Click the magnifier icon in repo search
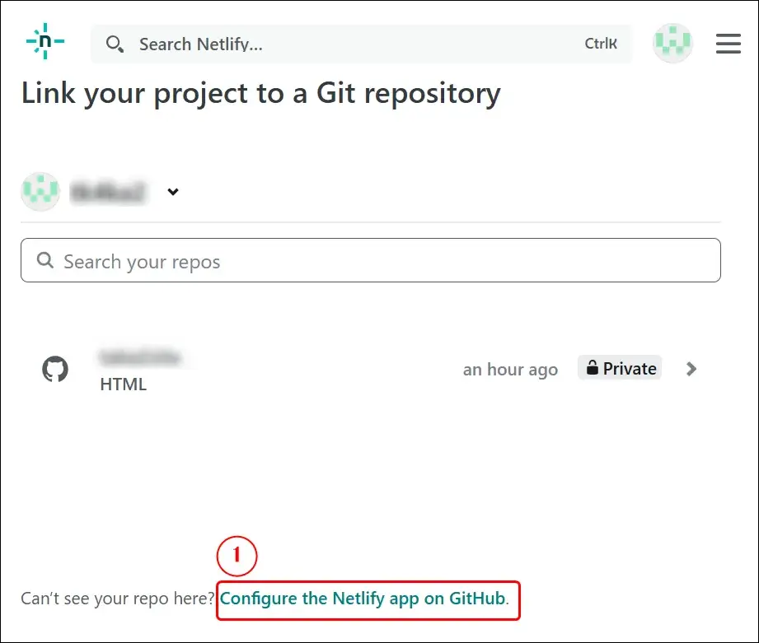Image resolution: width=759 pixels, height=643 pixels. (46, 261)
